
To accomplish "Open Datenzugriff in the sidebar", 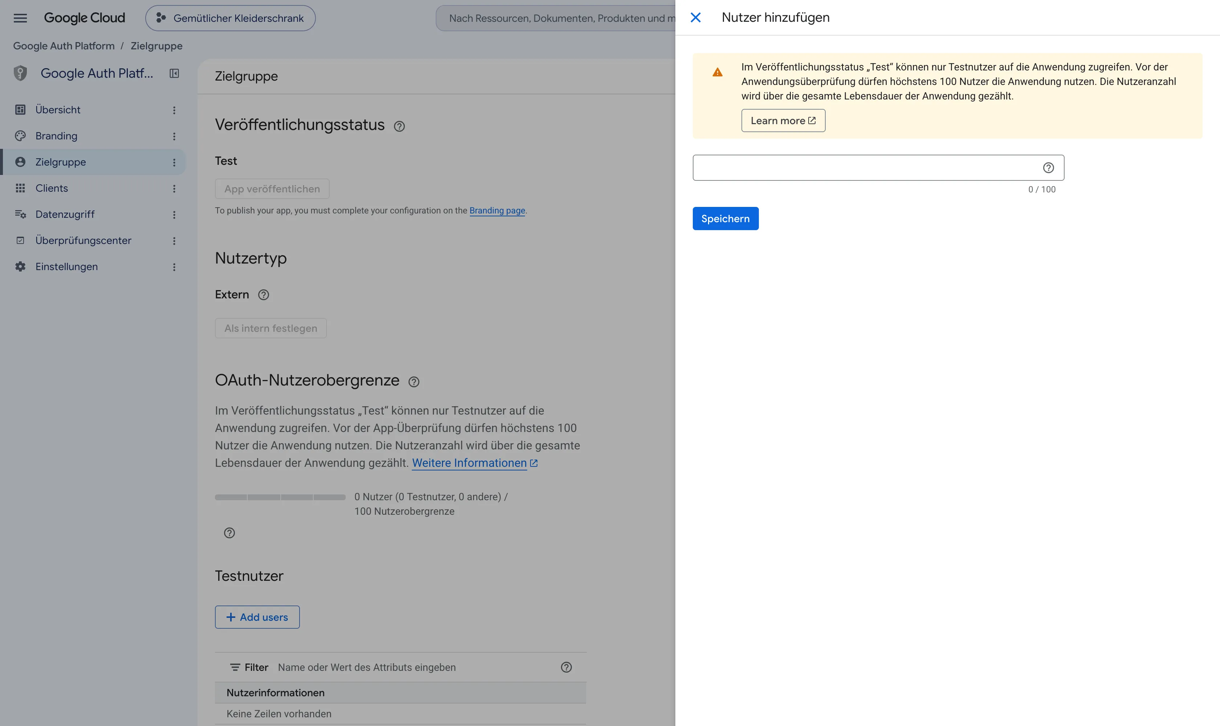I will coord(93,214).
